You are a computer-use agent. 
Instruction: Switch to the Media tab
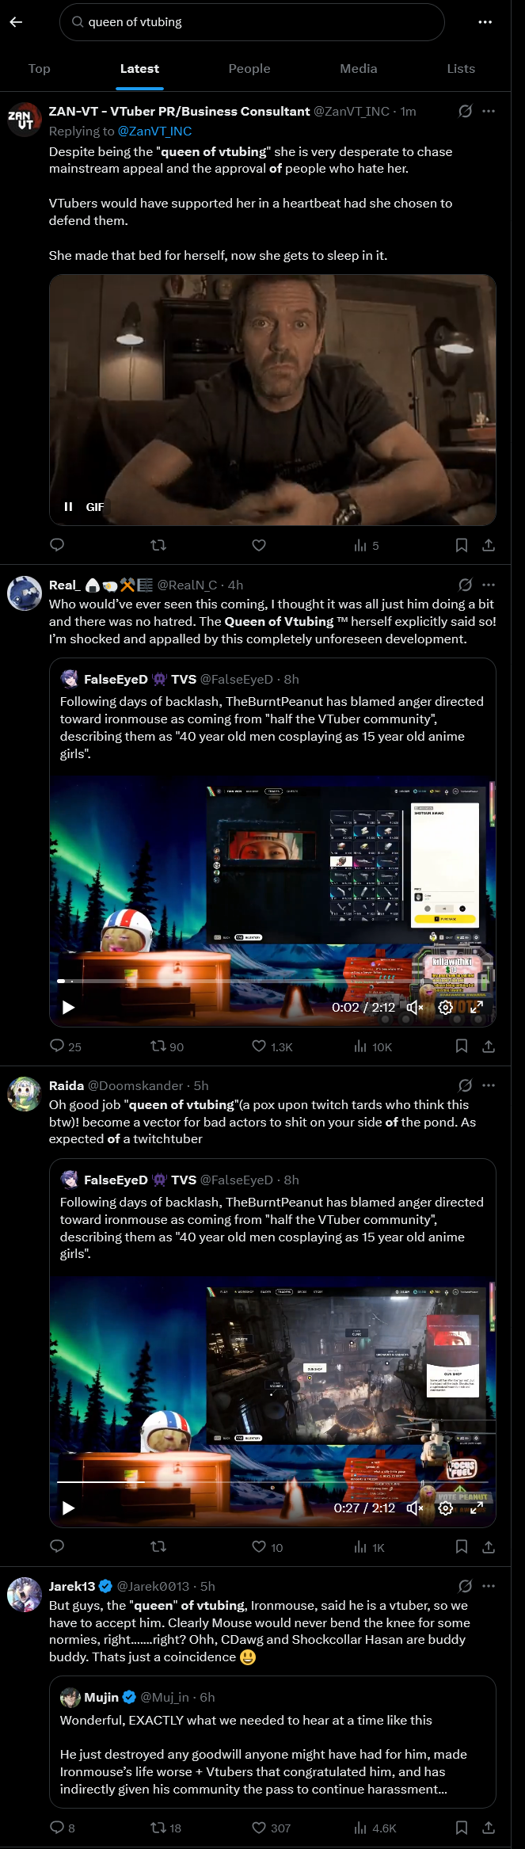(x=359, y=69)
